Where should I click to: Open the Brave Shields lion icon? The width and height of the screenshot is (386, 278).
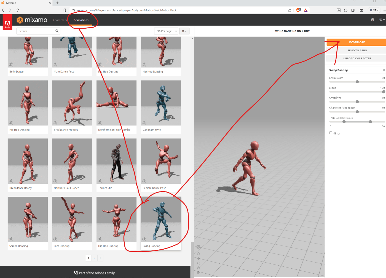(x=298, y=10)
